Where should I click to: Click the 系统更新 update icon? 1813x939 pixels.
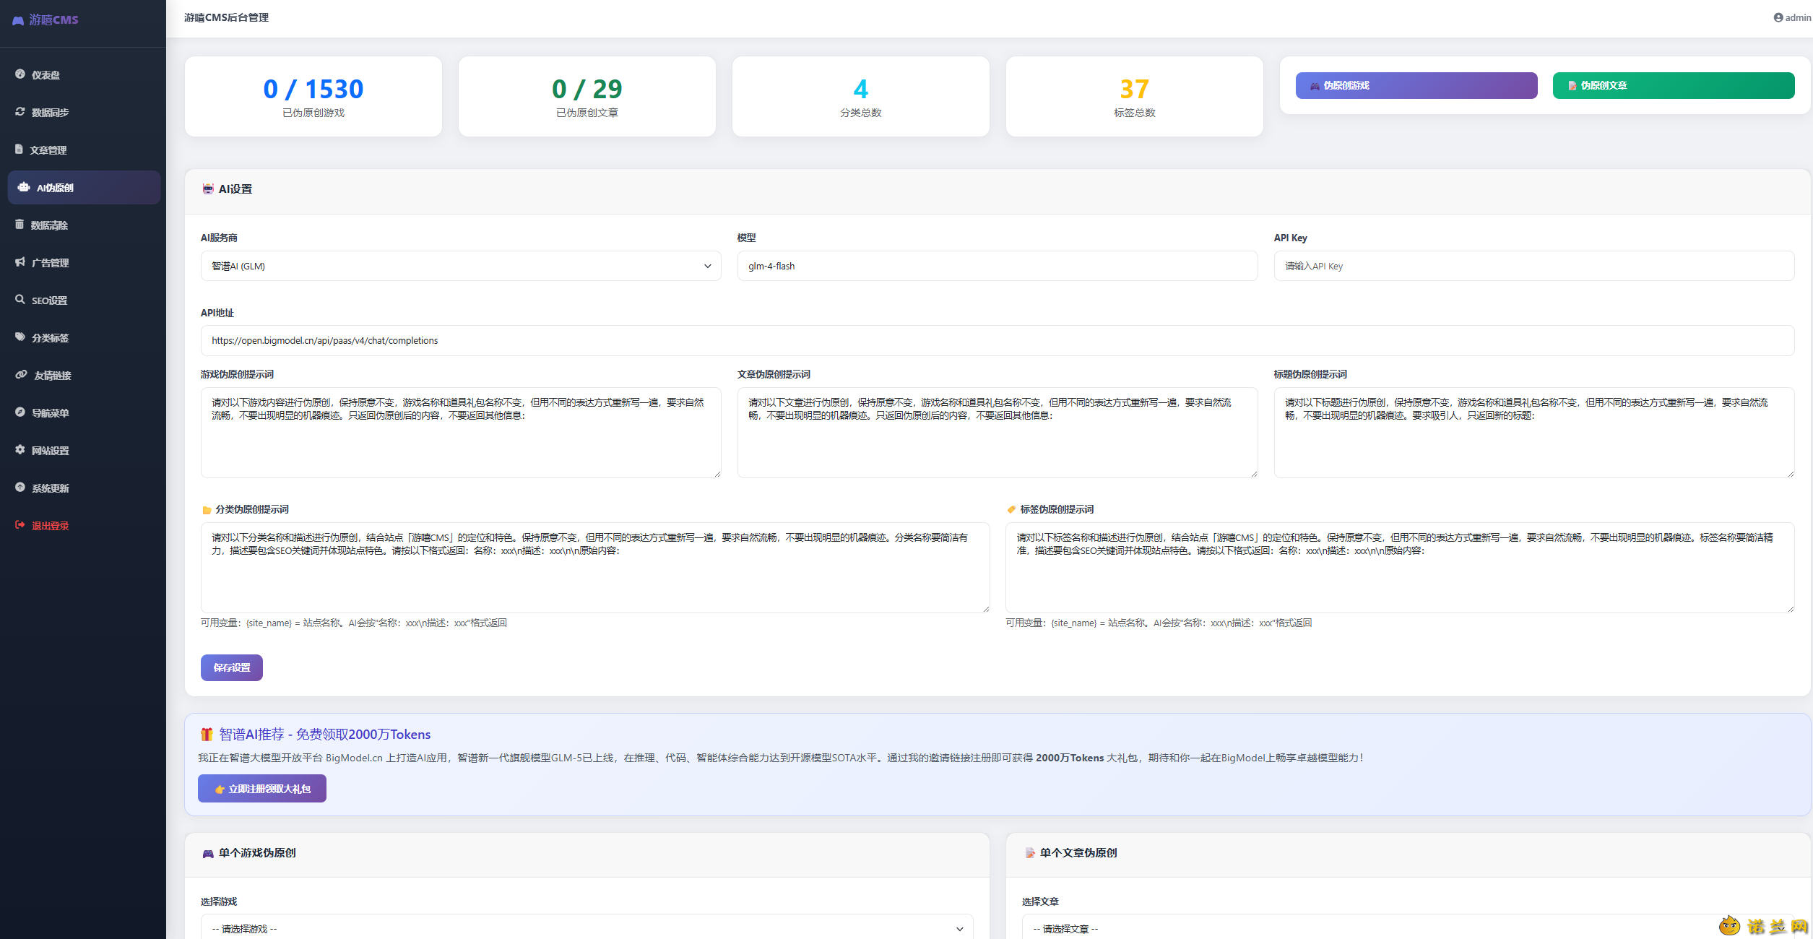(x=20, y=487)
